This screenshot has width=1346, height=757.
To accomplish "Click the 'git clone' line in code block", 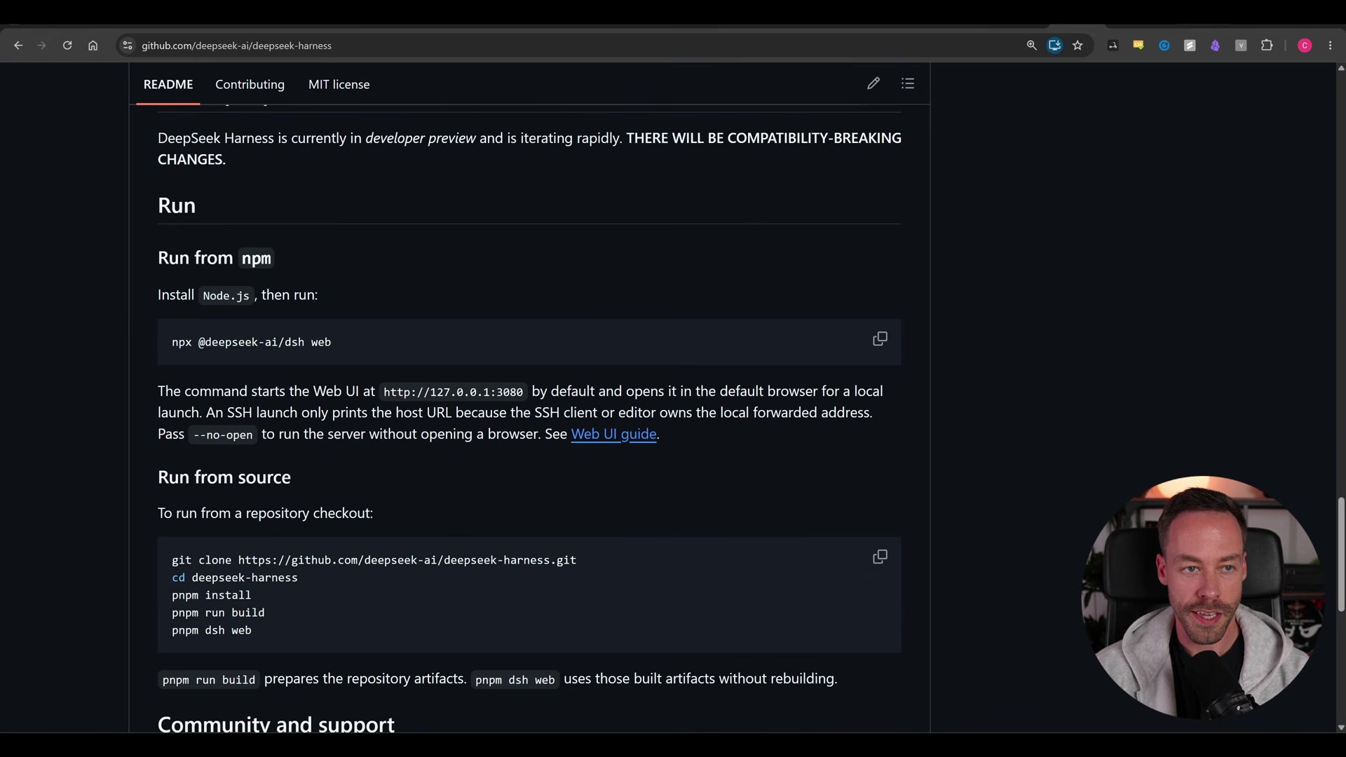I will 374,560.
